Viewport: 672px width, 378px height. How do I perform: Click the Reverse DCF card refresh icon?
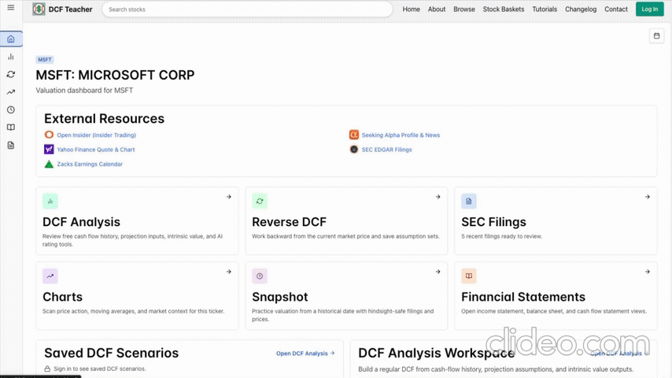(x=260, y=202)
